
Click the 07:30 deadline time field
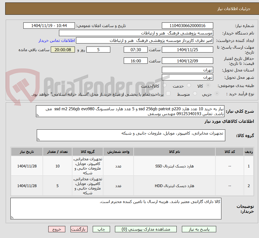136,50
